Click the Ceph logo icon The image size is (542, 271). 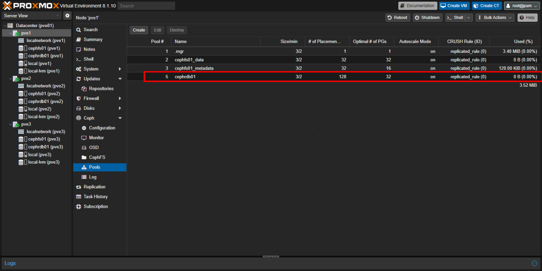coord(79,118)
